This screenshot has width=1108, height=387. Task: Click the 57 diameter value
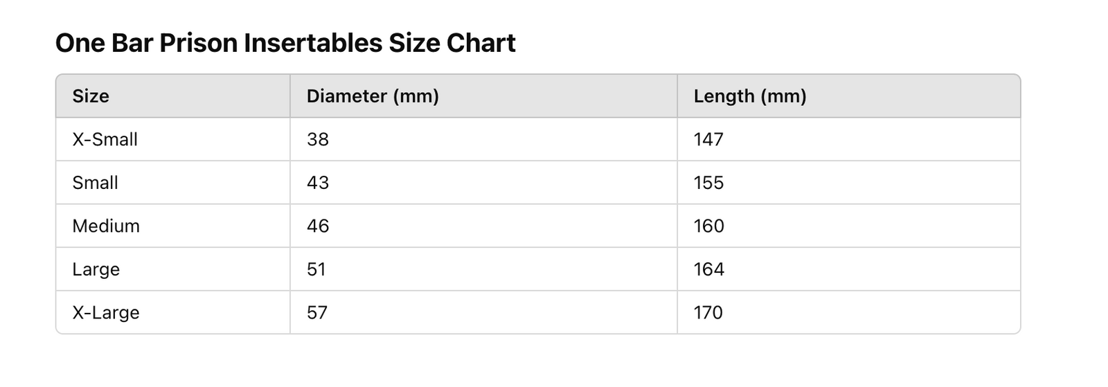click(317, 313)
